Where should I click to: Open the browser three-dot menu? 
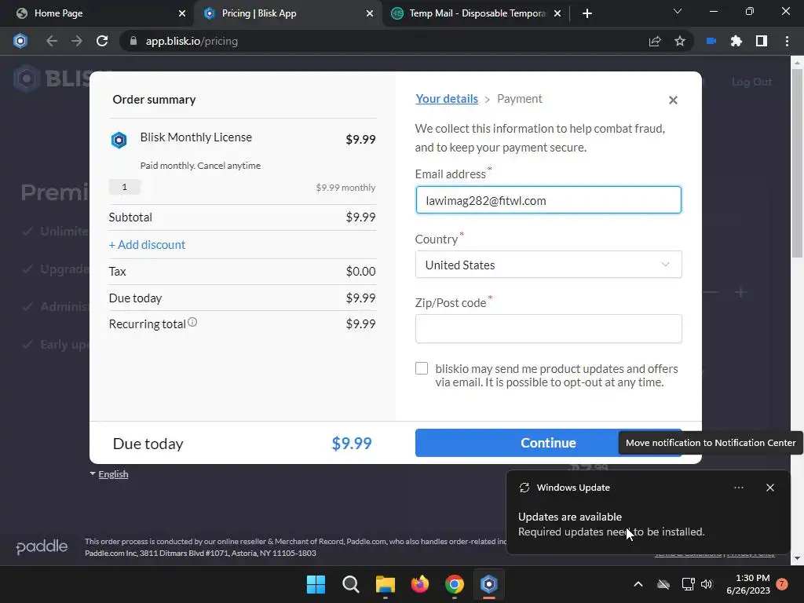[x=787, y=41]
